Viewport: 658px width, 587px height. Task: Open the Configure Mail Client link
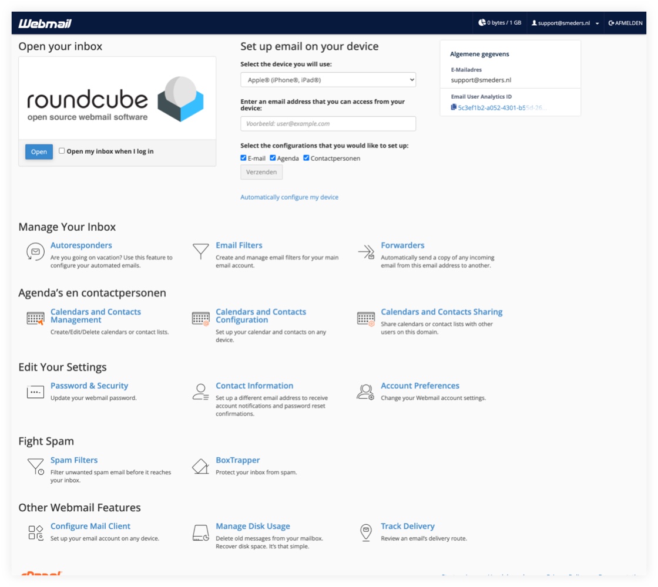(90, 526)
